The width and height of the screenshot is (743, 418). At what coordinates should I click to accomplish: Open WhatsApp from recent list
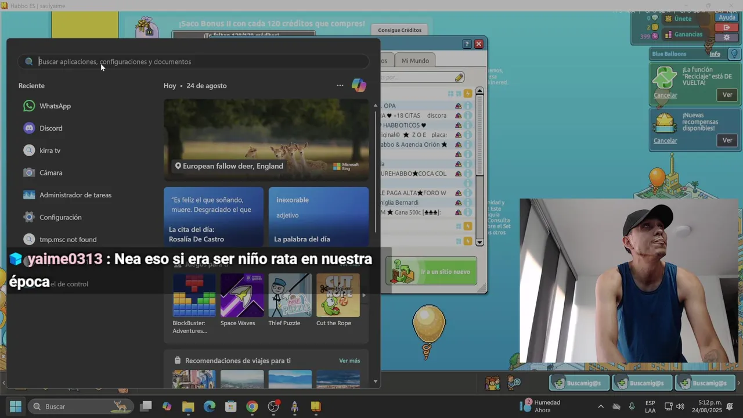click(x=55, y=106)
